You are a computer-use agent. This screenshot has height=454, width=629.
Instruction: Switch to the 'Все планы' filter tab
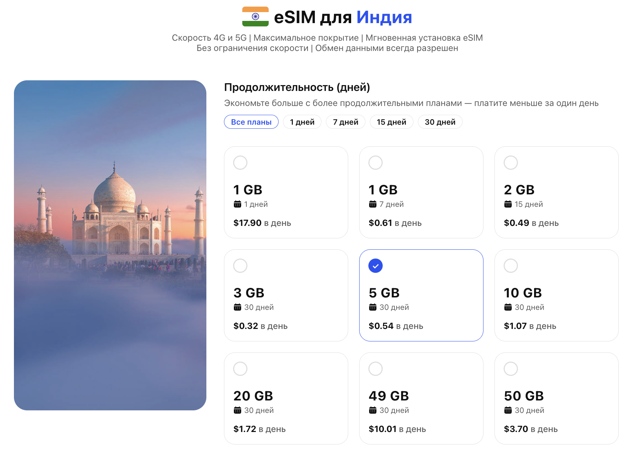click(251, 122)
